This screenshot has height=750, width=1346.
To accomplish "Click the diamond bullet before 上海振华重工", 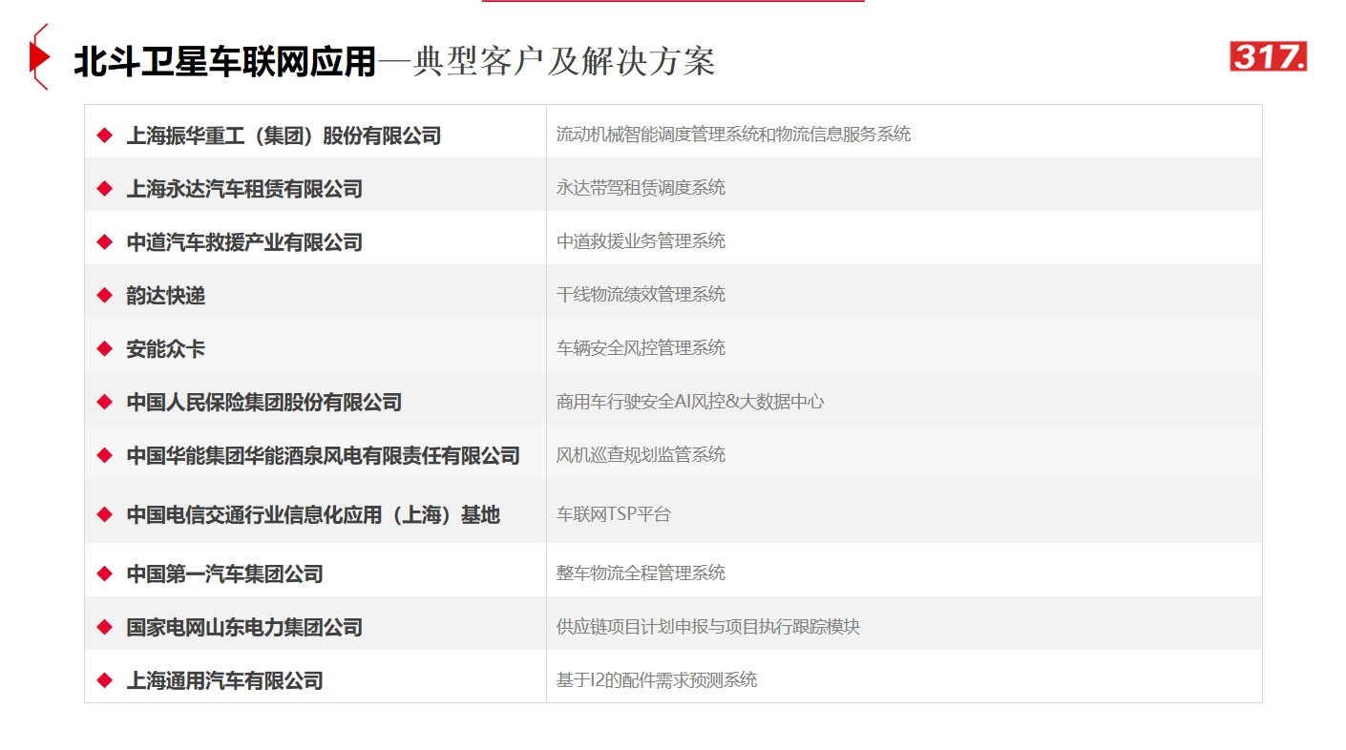I will (105, 135).
